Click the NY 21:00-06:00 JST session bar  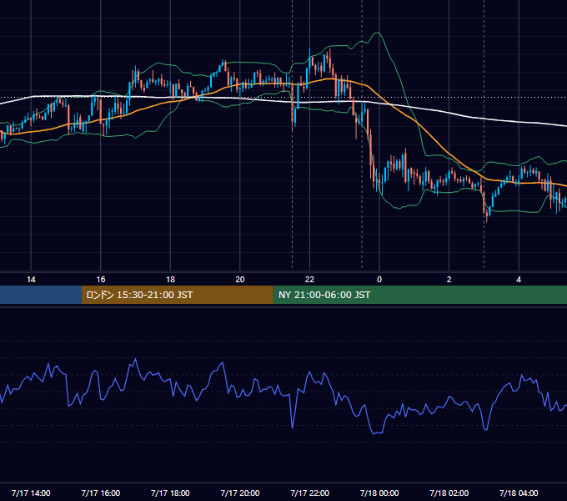click(x=419, y=295)
